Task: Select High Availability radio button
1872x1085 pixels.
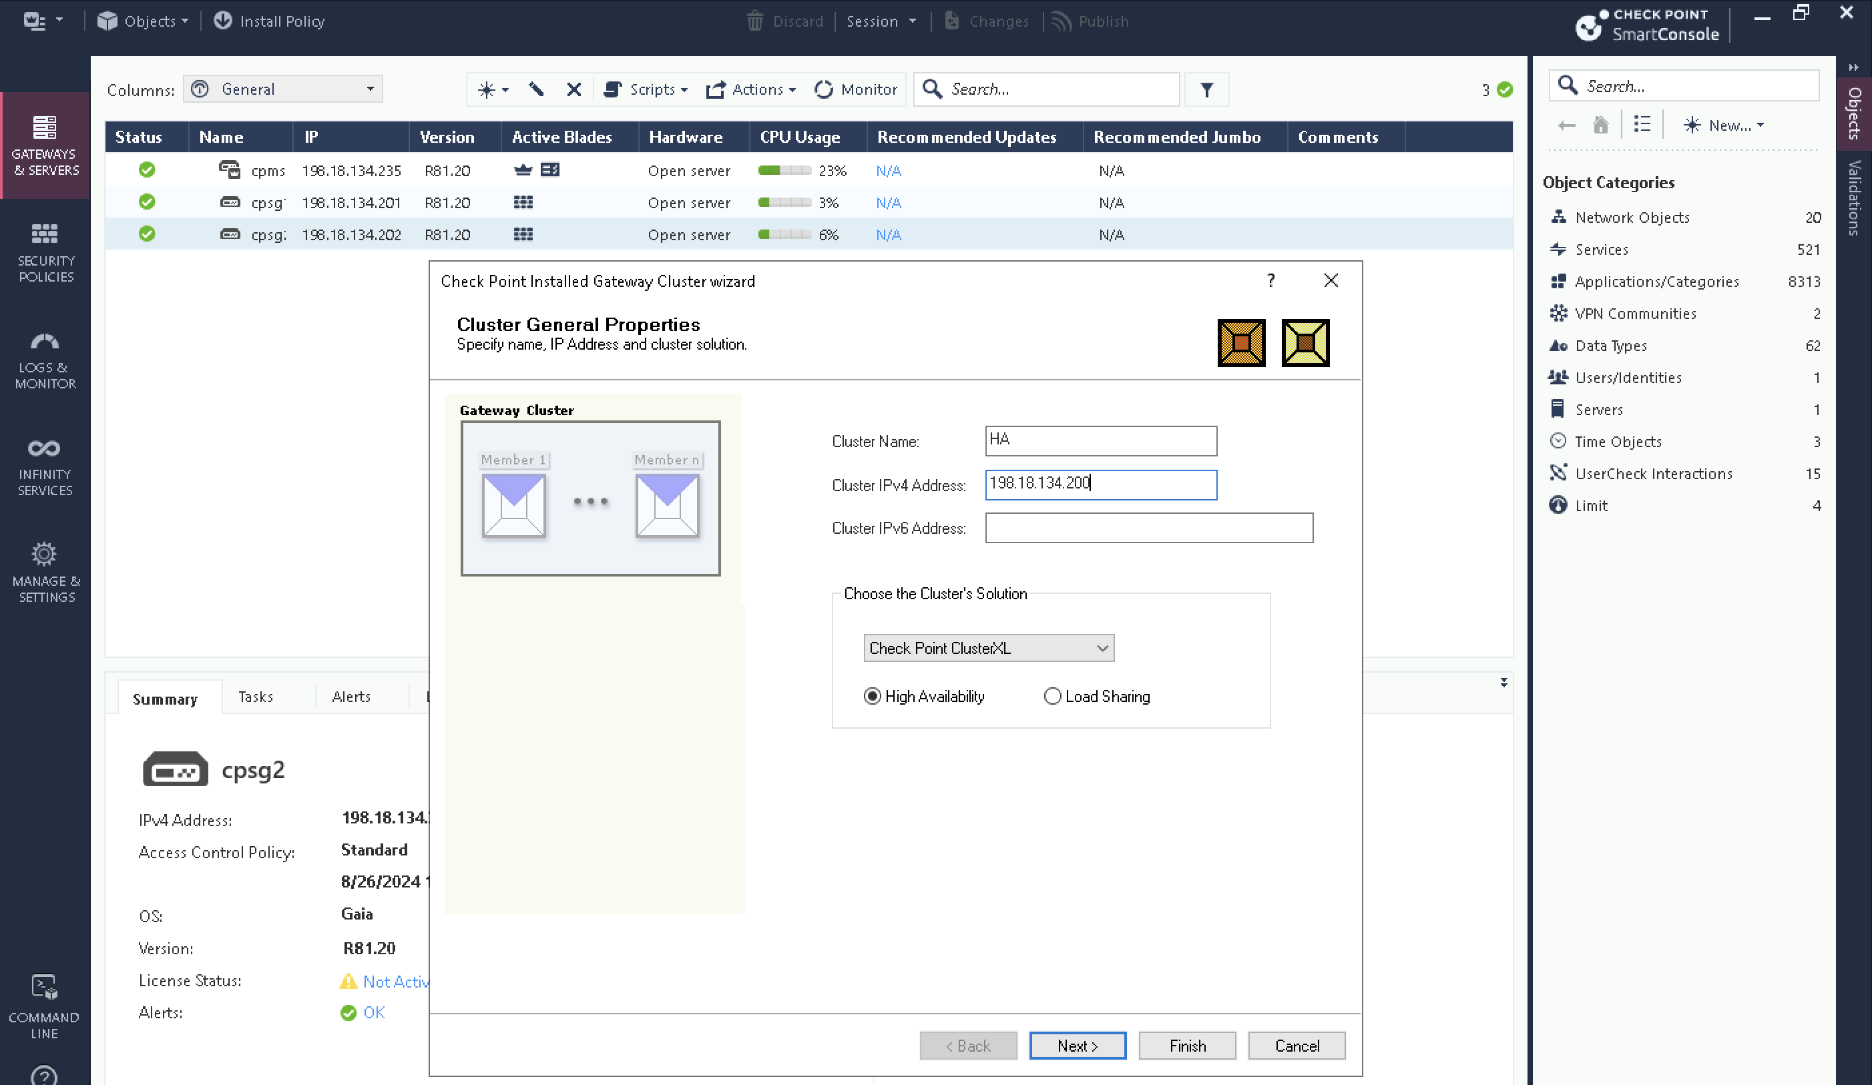Action: (x=872, y=696)
